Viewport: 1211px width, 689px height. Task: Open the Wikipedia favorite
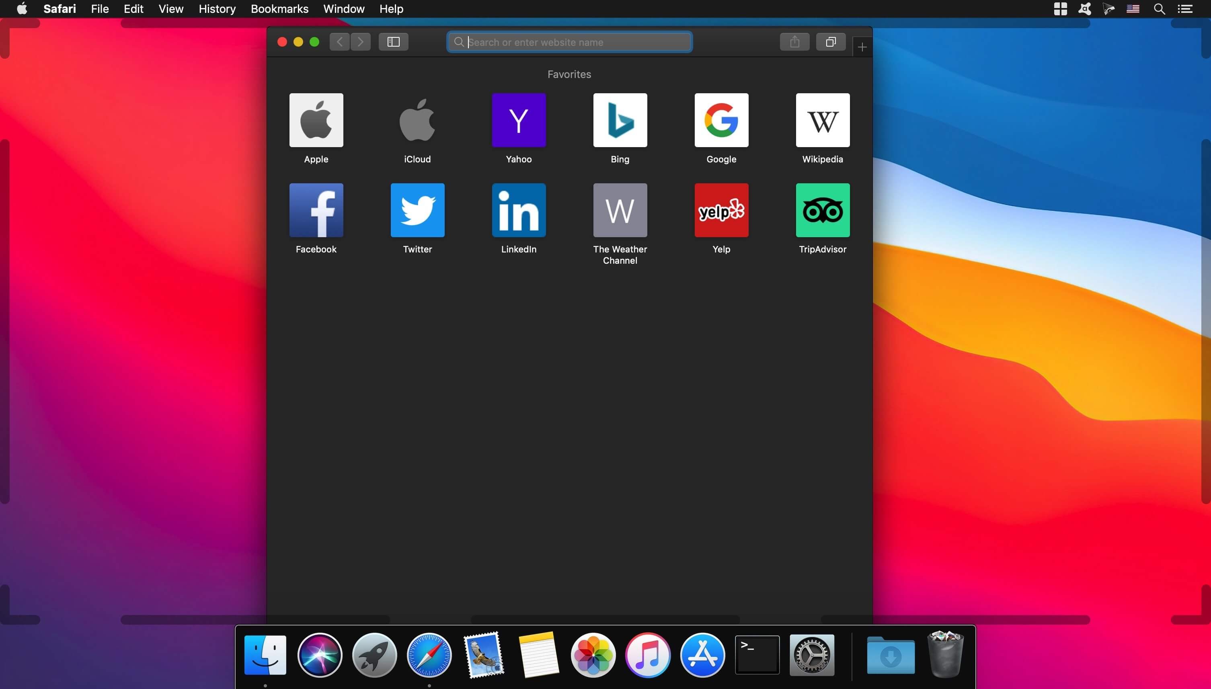coord(823,120)
